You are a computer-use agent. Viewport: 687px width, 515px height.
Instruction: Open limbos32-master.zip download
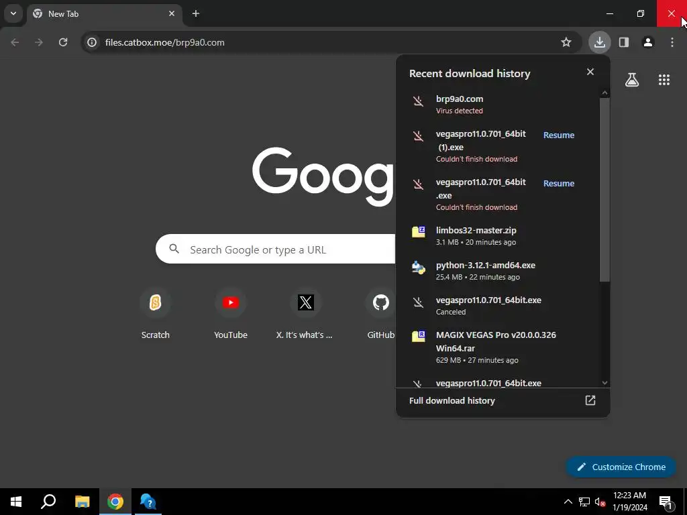point(497,235)
